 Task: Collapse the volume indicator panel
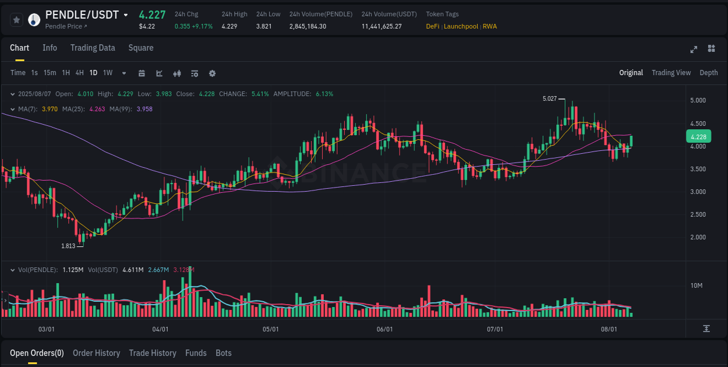[x=13, y=270]
